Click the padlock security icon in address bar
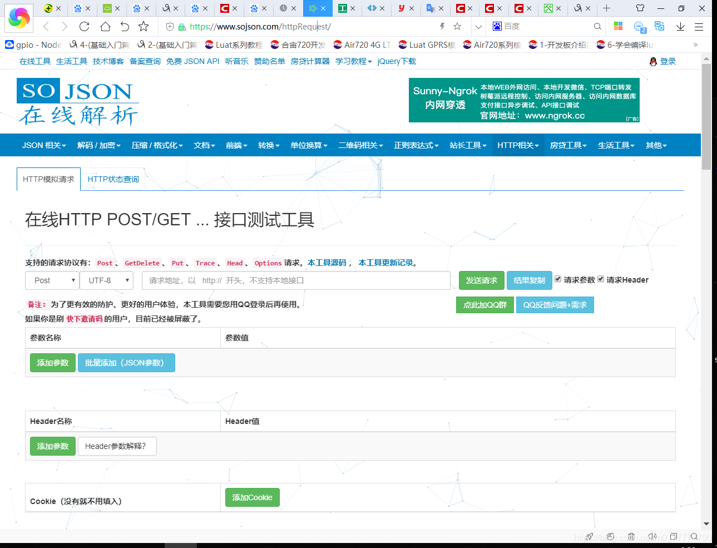717x548 pixels. click(182, 27)
